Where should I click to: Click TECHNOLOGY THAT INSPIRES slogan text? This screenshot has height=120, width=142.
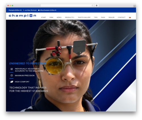29,89
